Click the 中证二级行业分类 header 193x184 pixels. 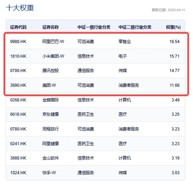(x=135, y=27)
